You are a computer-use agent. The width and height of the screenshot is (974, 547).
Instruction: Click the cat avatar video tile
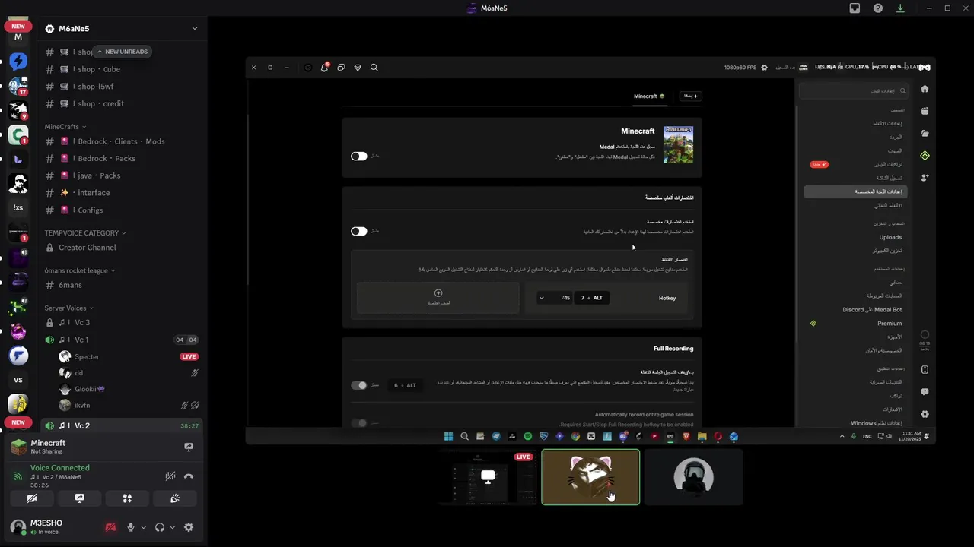click(590, 477)
